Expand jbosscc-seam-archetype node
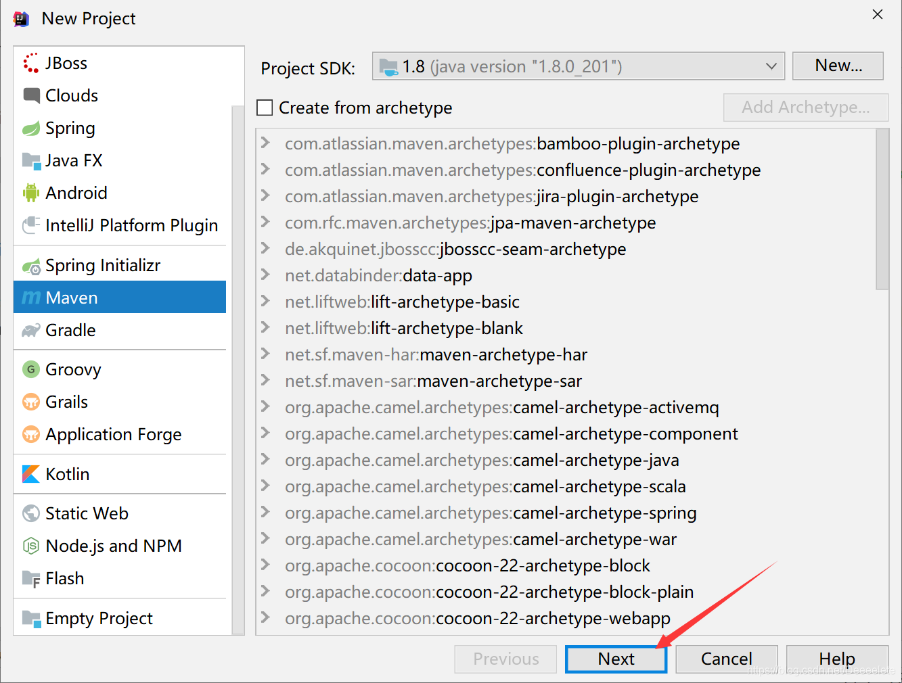Image resolution: width=902 pixels, height=683 pixels. [x=265, y=248]
